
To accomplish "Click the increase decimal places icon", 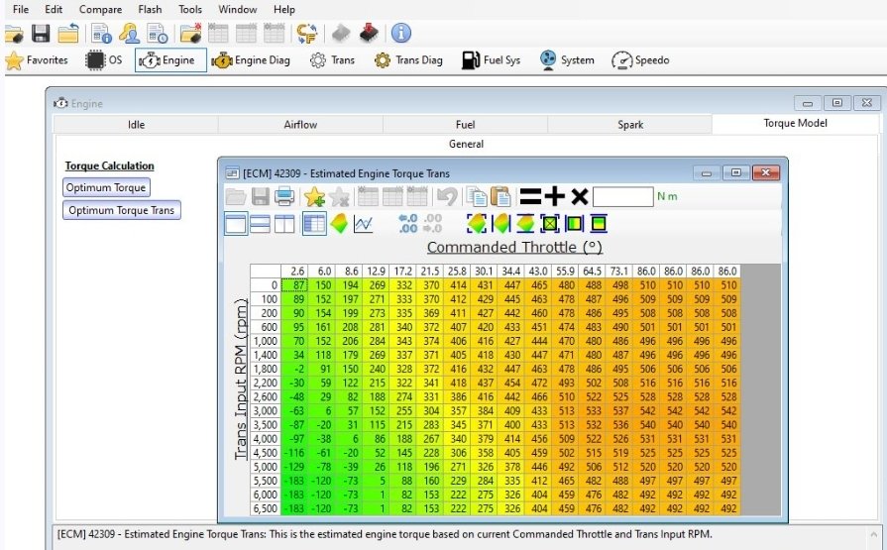I will point(408,224).
